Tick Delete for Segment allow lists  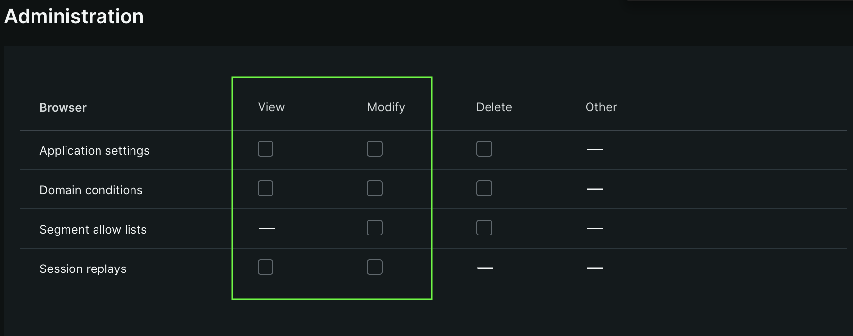484,228
